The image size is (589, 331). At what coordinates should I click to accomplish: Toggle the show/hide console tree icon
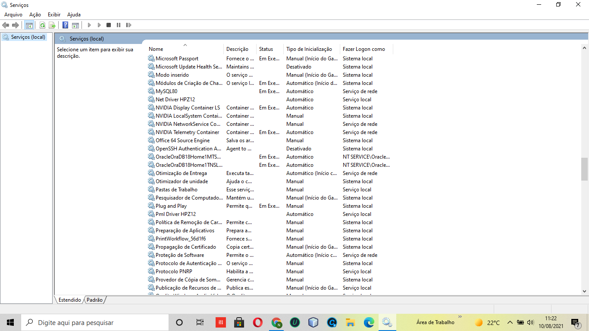(x=29, y=25)
